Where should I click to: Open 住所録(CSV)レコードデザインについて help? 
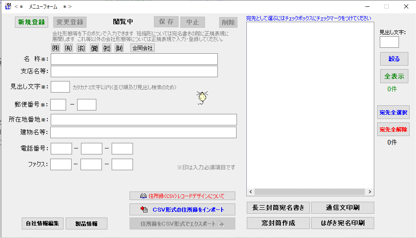[182, 196]
